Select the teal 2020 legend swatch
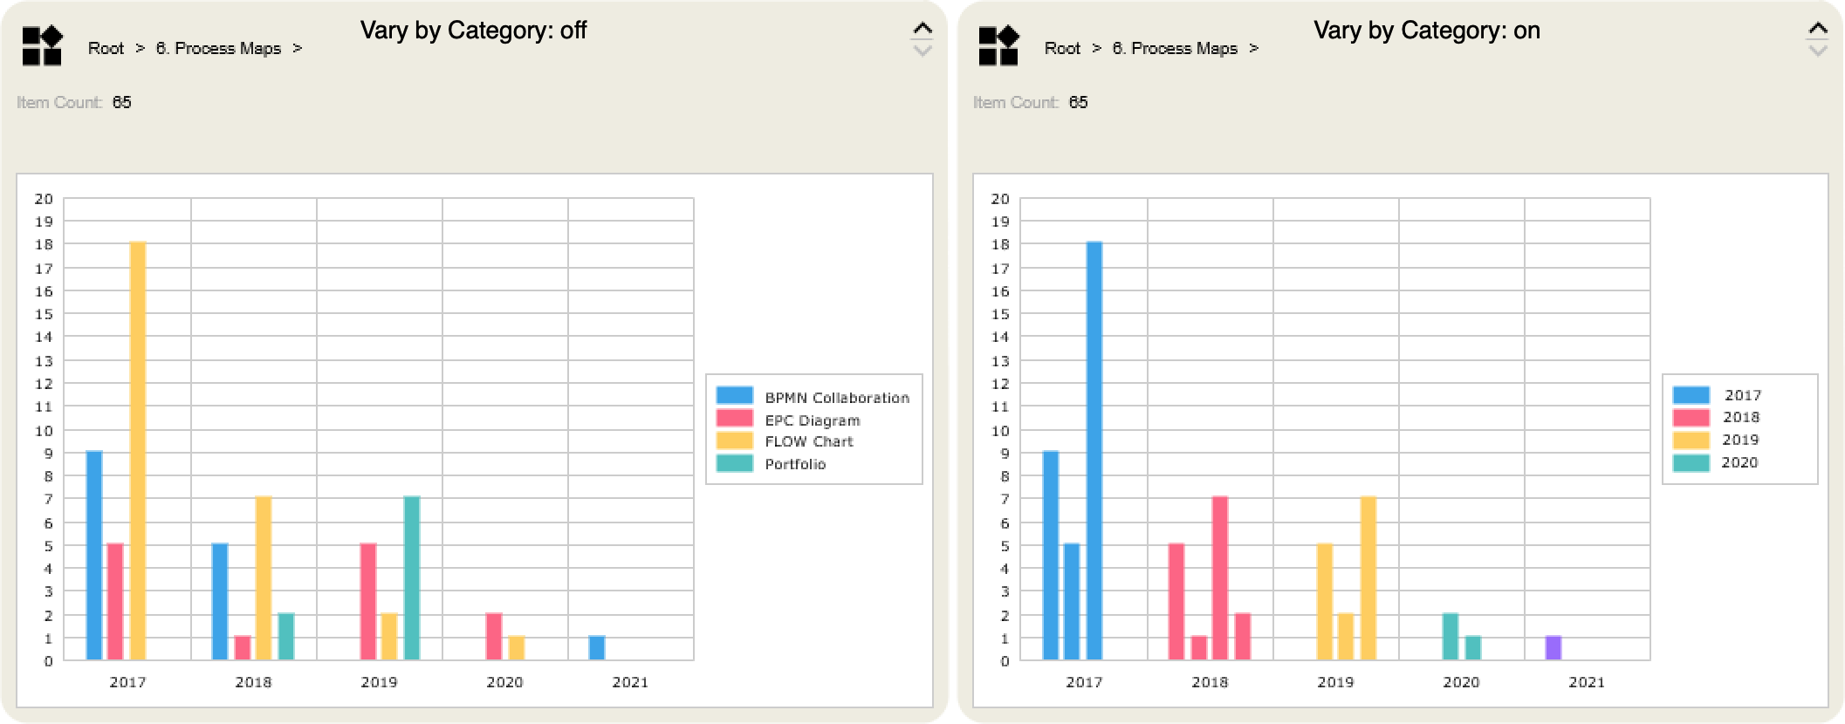1845x724 pixels. pos(1691,463)
